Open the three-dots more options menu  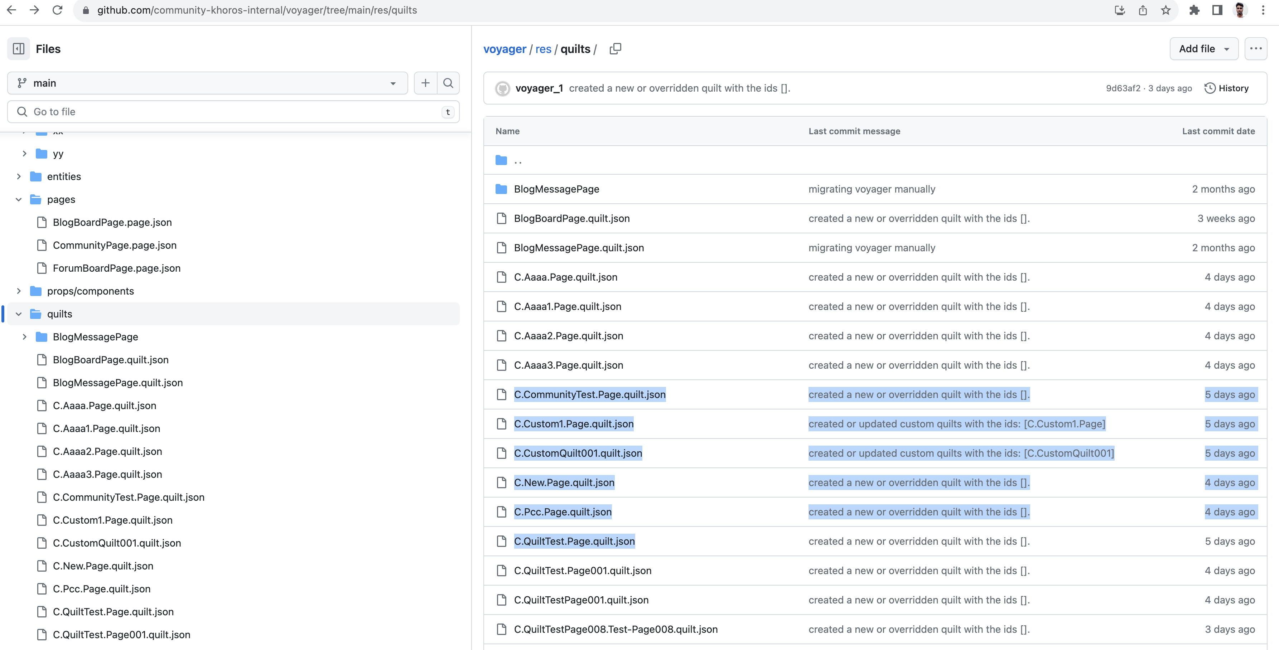[x=1256, y=49]
